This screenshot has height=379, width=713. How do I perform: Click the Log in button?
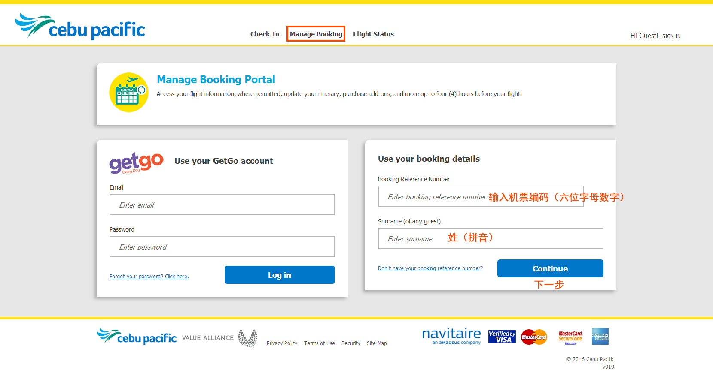pyautogui.click(x=280, y=275)
